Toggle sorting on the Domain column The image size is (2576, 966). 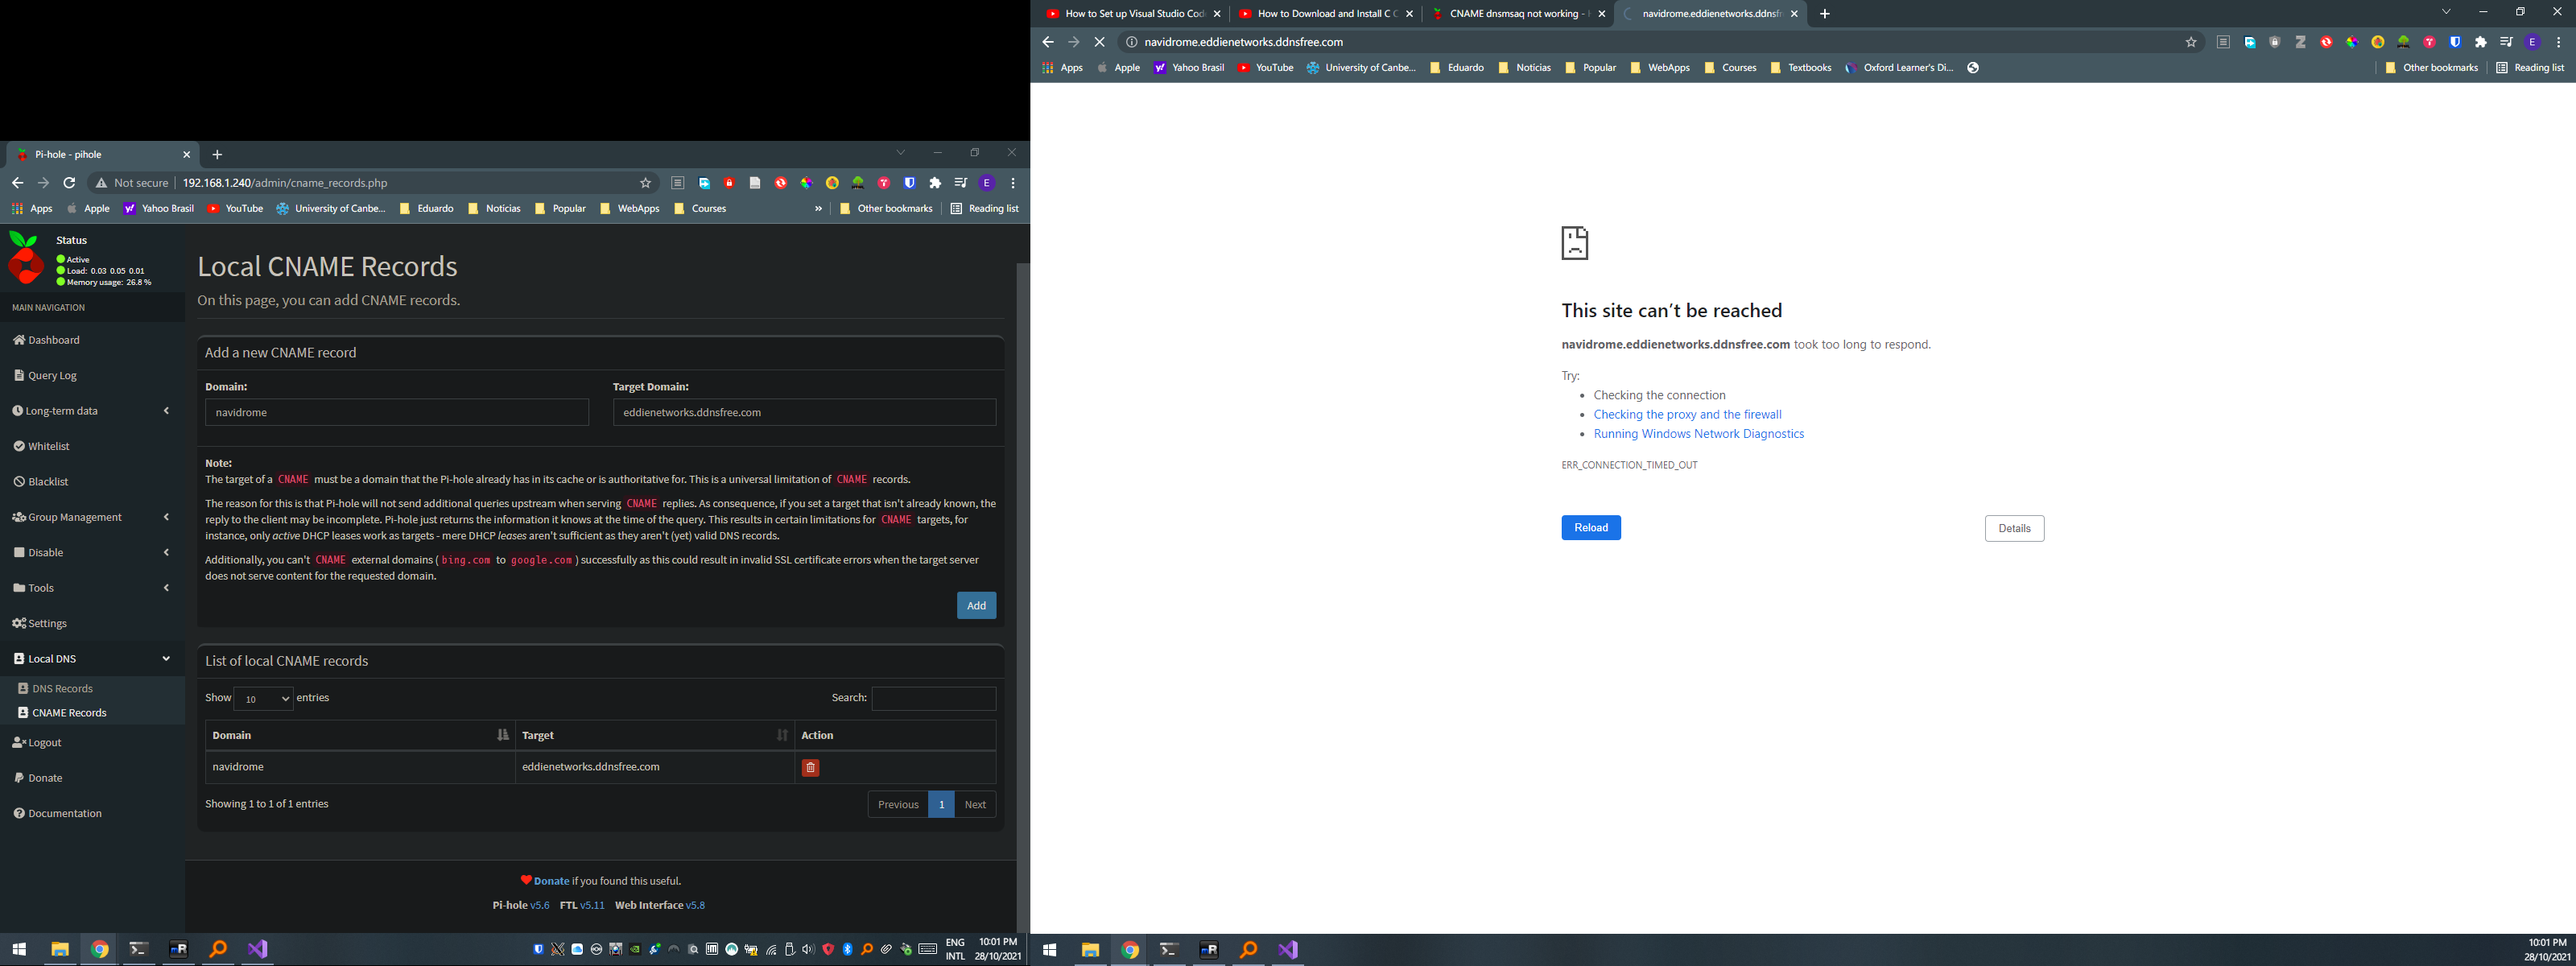pos(502,735)
